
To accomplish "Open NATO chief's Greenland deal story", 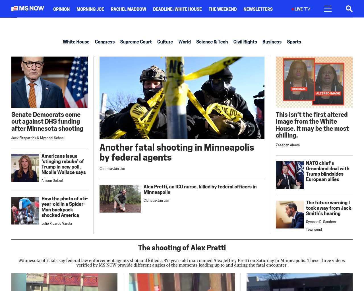I will (327, 171).
